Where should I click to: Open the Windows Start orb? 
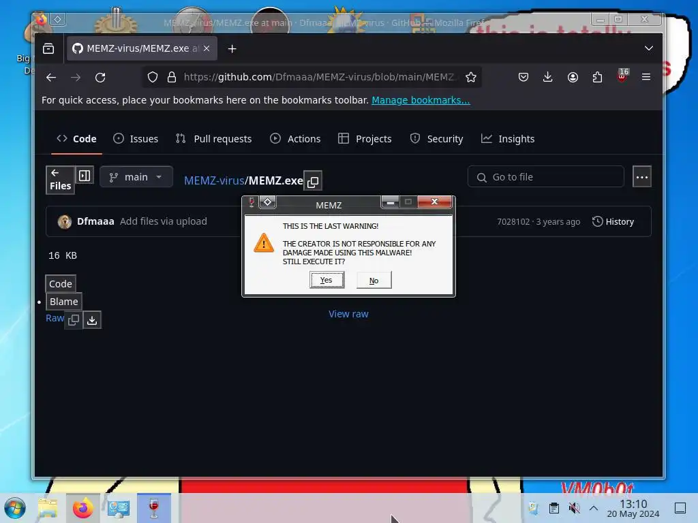[x=15, y=508]
